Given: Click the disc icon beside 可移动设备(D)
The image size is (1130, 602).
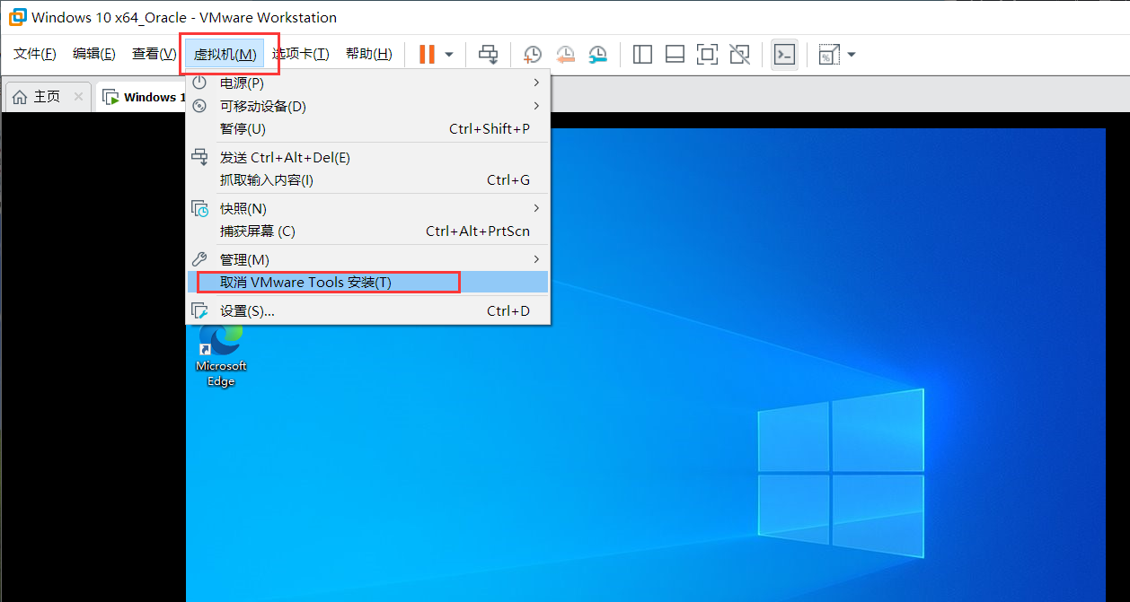Looking at the screenshot, I should (199, 106).
